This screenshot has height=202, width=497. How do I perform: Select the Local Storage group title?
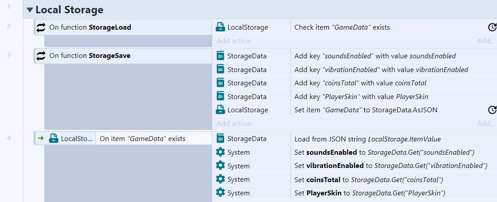pos(69,10)
